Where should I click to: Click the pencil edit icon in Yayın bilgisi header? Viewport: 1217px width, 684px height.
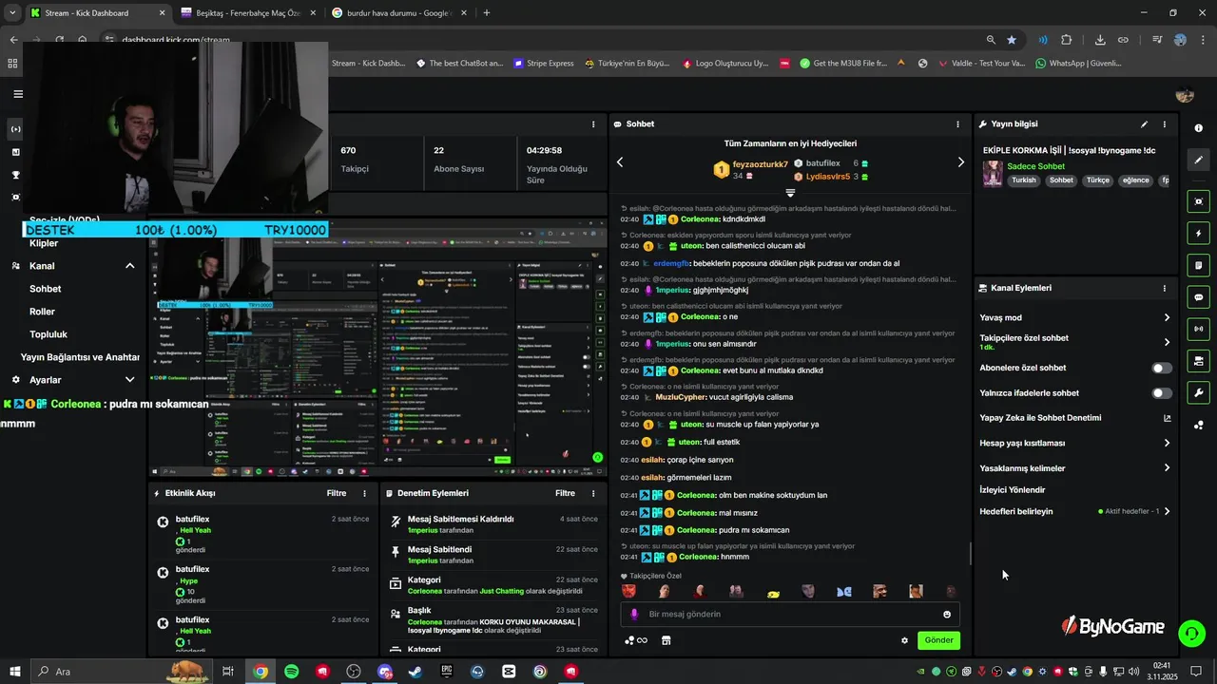(1144, 124)
